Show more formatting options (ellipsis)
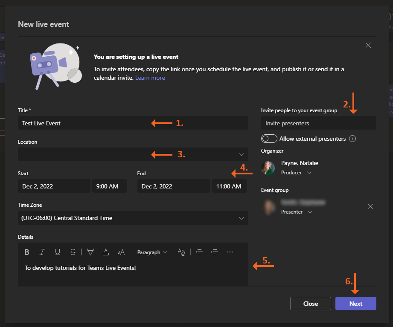 [230, 252]
